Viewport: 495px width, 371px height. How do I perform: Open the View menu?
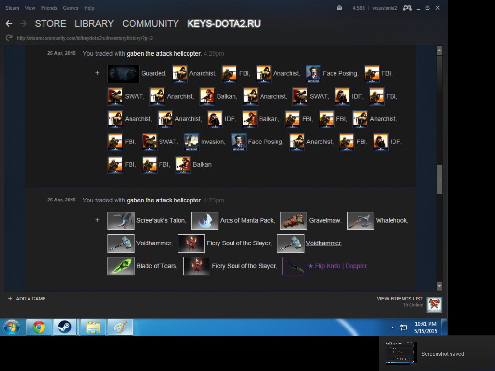point(30,8)
